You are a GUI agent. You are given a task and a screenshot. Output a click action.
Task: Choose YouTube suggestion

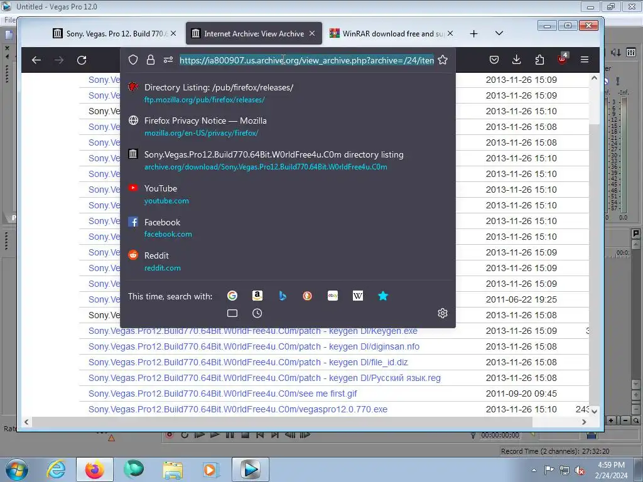coord(288,195)
